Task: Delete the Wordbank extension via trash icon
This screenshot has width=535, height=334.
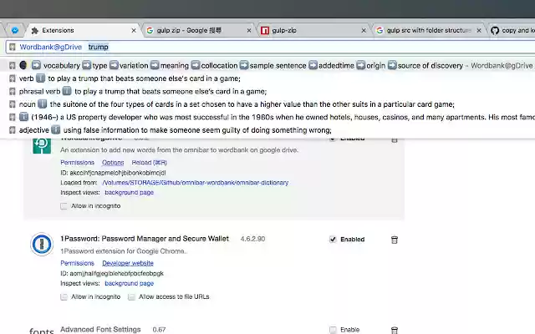Action: pyautogui.click(x=395, y=139)
